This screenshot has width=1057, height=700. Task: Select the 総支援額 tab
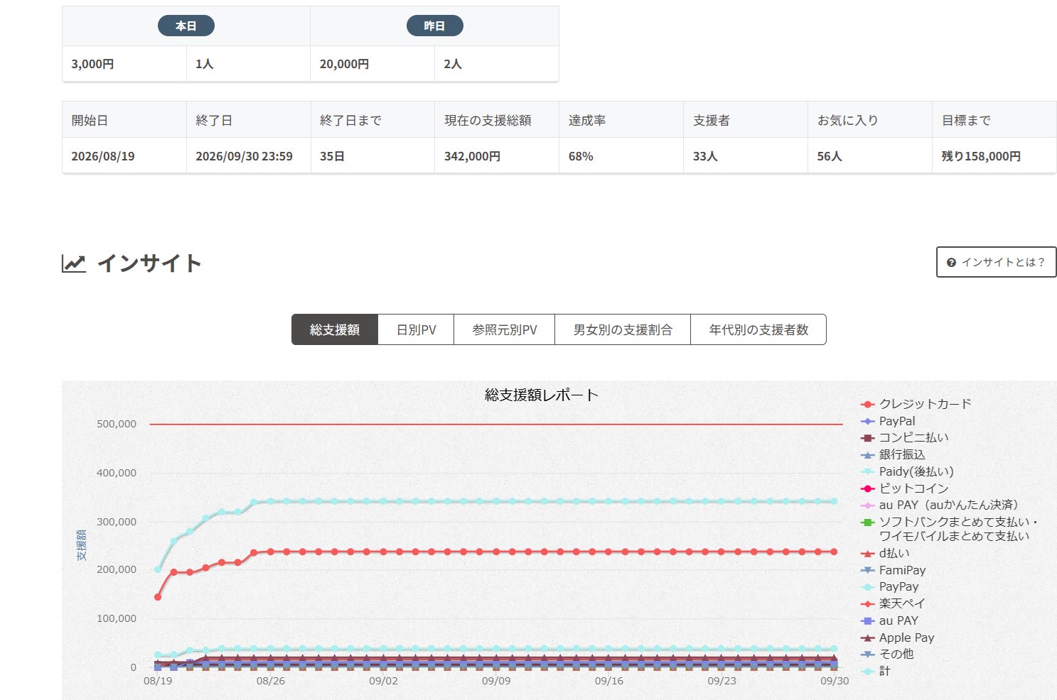(x=335, y=329)
